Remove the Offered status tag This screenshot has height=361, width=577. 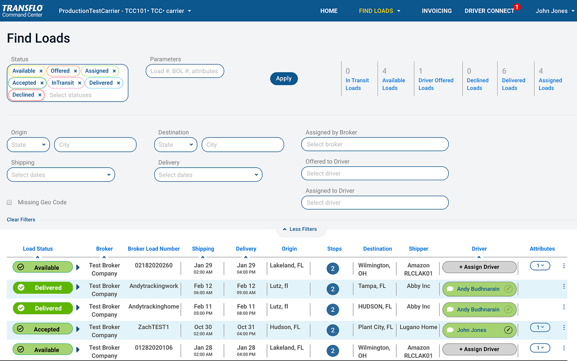75,71
